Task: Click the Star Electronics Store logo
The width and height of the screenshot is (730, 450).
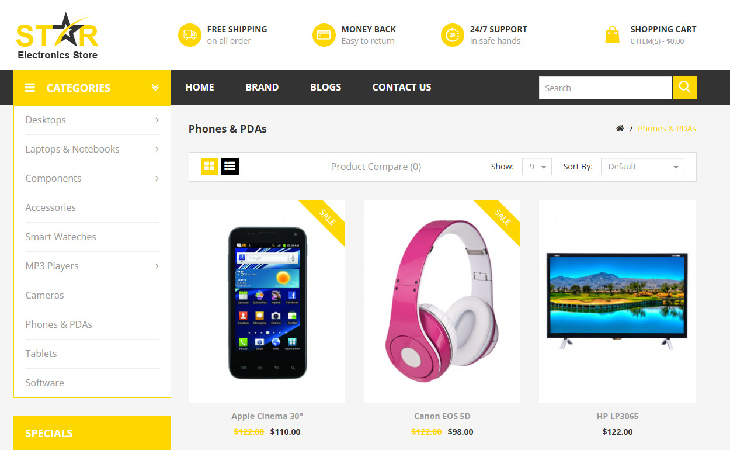Action: click(57, 36)
